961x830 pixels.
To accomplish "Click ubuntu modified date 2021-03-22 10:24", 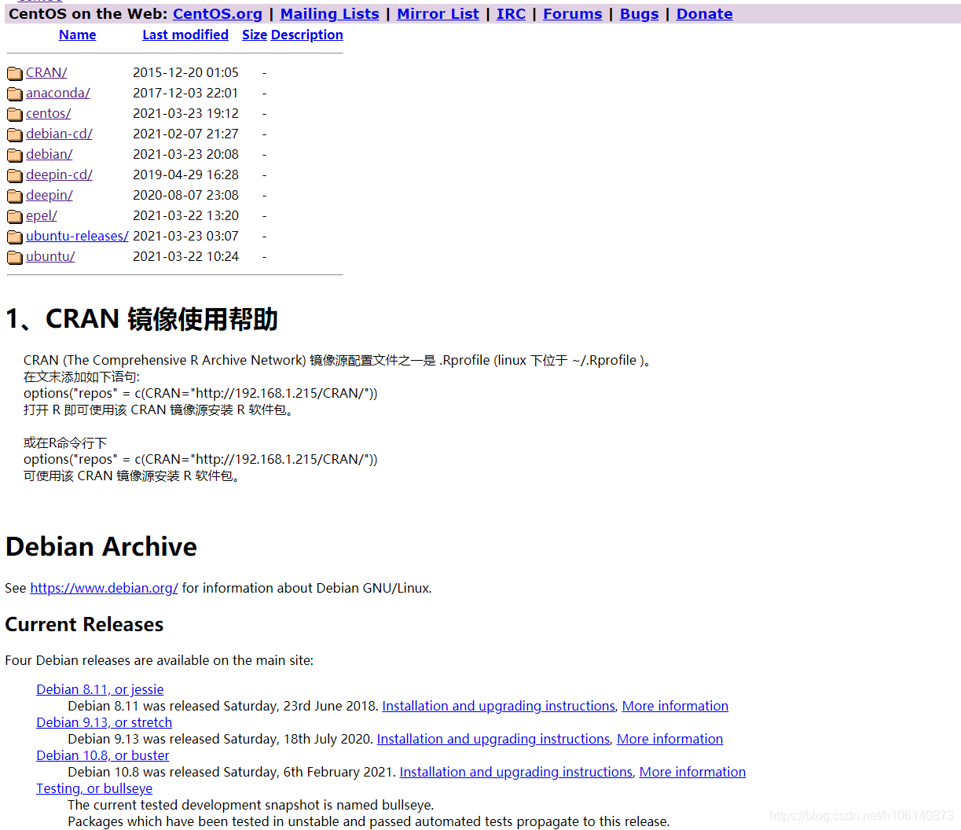I will click(x=185, y=256).
